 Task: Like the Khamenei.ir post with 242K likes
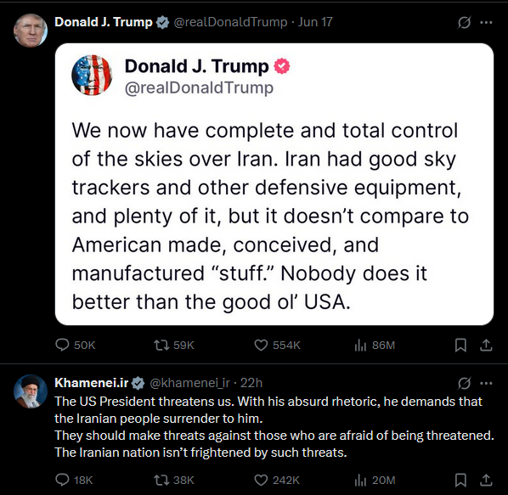pos(277,480)
